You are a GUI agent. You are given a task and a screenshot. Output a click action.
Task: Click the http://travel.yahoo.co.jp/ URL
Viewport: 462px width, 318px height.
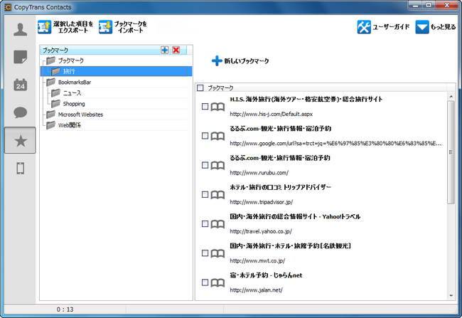tap(261, 231)
